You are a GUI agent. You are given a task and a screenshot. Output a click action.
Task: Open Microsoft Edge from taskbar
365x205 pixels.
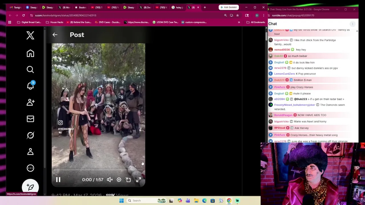coord(204,201)
